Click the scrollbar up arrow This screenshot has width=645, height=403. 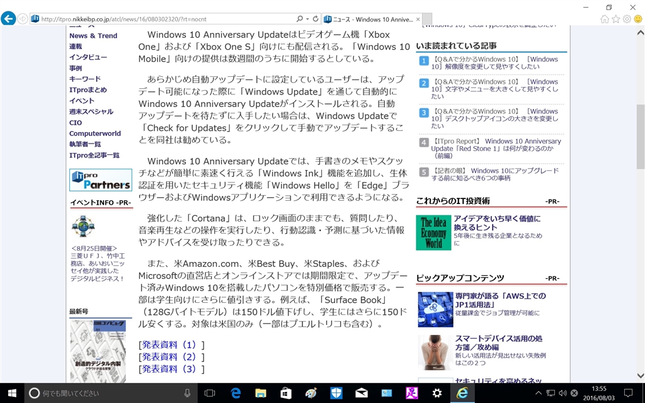641,33
